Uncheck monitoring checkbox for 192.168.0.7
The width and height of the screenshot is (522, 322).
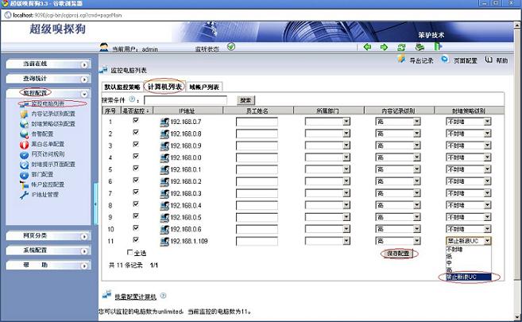tap(136, 121)
